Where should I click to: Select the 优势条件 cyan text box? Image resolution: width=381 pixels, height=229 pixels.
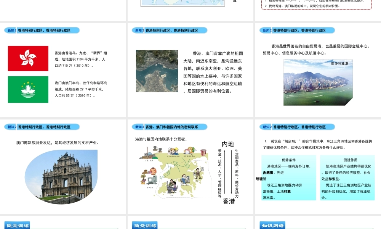pos(289,177)
